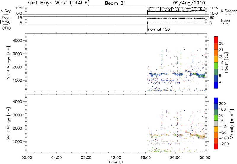Click the green 12 dB Power color segment
The image size is (237, 164).
click(x=216, y=66)
